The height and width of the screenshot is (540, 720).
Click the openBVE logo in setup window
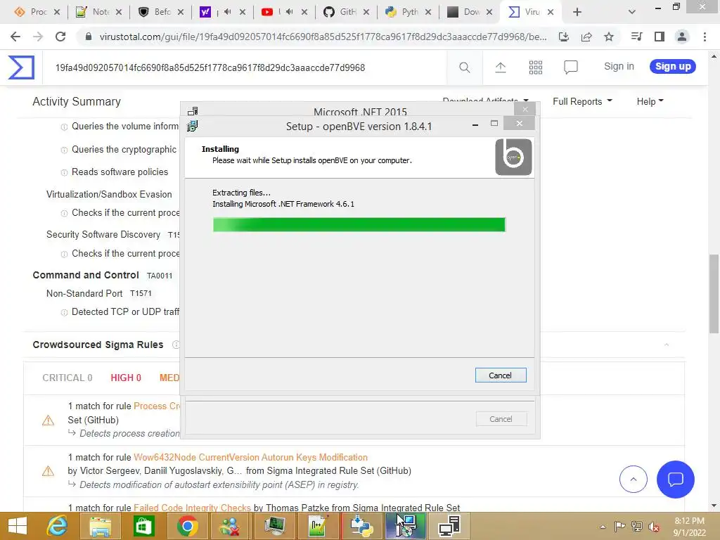pos(513,157)
